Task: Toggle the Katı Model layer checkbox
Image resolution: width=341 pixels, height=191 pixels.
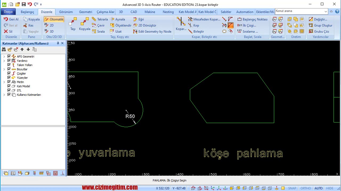Action: click(9, 86)
